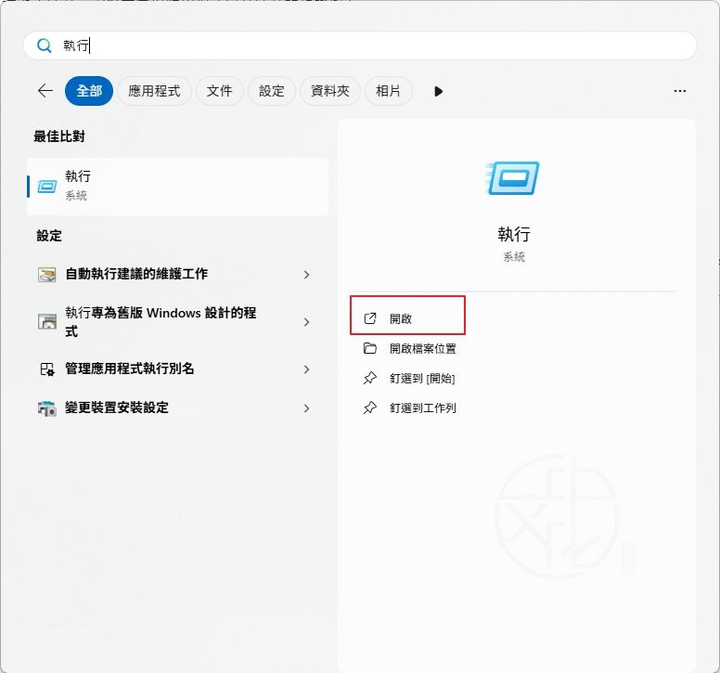The height and width of the screenshot is (673, 720).
Task: Click the 執行 title in preview pane
Action: 514,234
